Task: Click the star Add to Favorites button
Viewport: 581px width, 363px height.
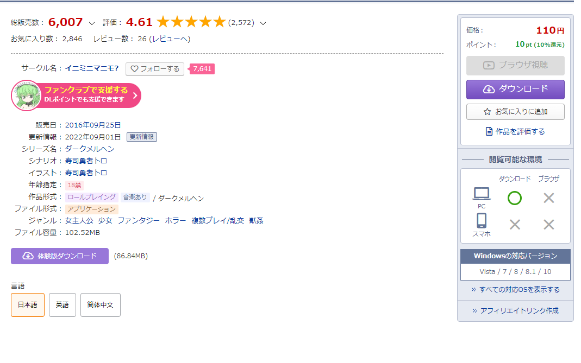Action: [515, 112]
